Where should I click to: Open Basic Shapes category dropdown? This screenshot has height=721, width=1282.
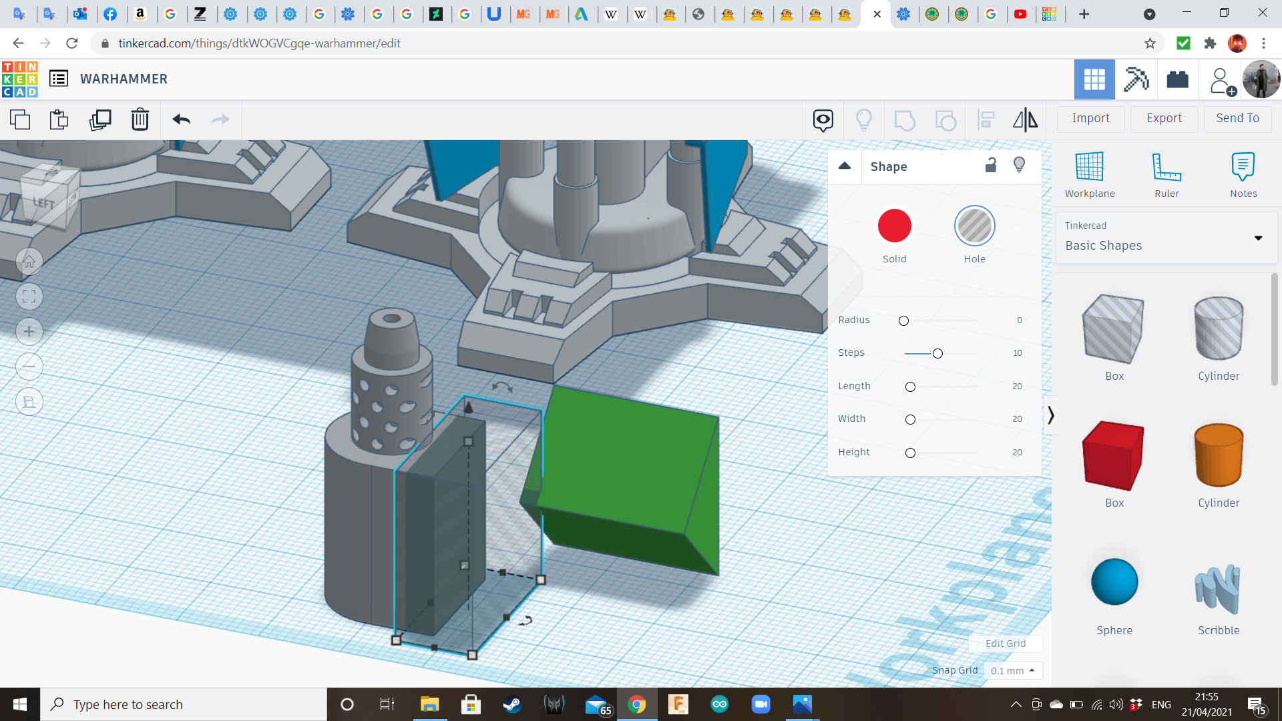[1258, 238]
